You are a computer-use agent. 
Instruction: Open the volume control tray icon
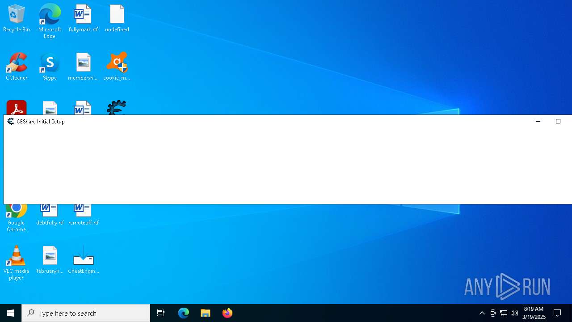[x=514, y=313]
